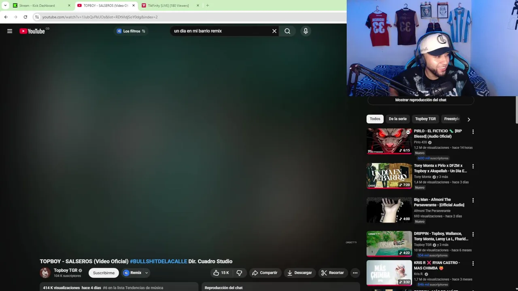Click the Suscribirme button

(x=104, y=273)
